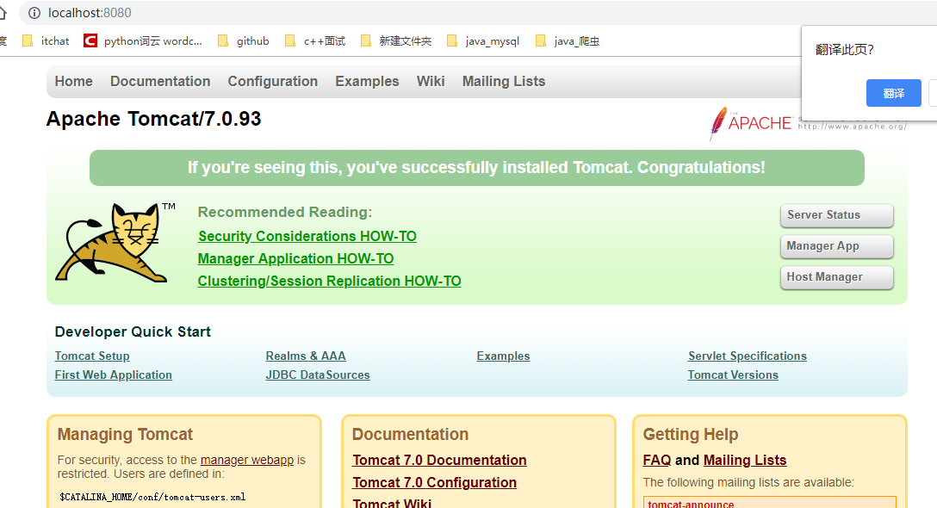Open the Tomcat Wiki link
937x508 pixels.
tap(392, 503)
